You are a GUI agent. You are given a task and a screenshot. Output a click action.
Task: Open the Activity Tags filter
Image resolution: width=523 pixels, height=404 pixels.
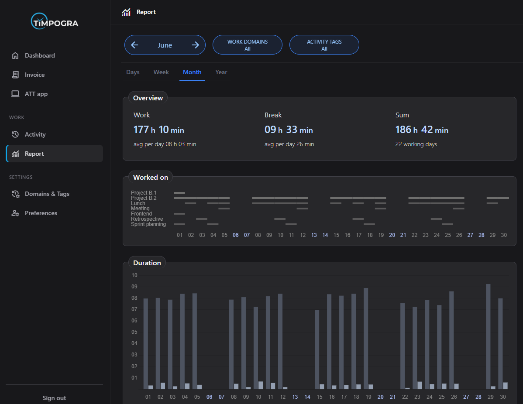tap(324, 45)
